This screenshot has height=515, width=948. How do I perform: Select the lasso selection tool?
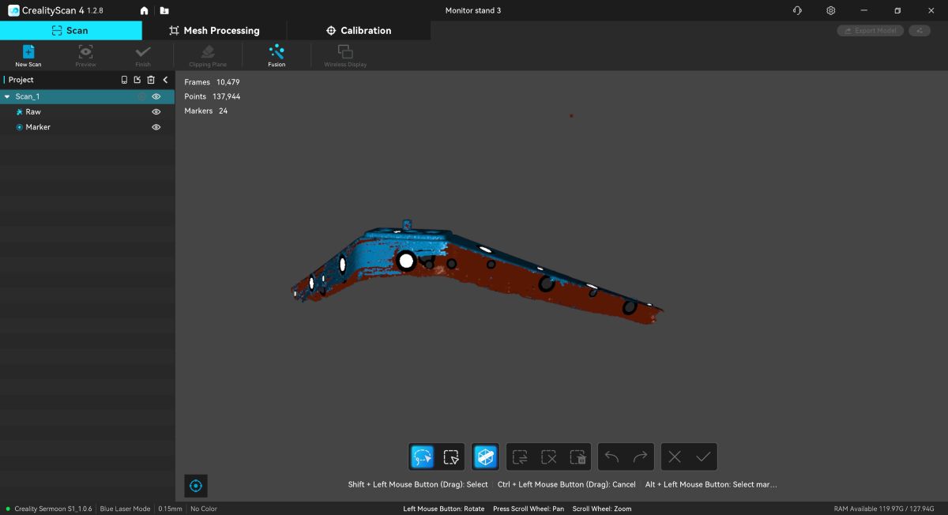pos(423,457)
